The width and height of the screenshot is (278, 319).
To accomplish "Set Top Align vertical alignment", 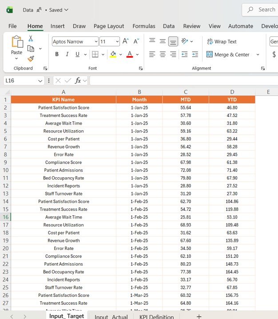I will pos(152,41).
